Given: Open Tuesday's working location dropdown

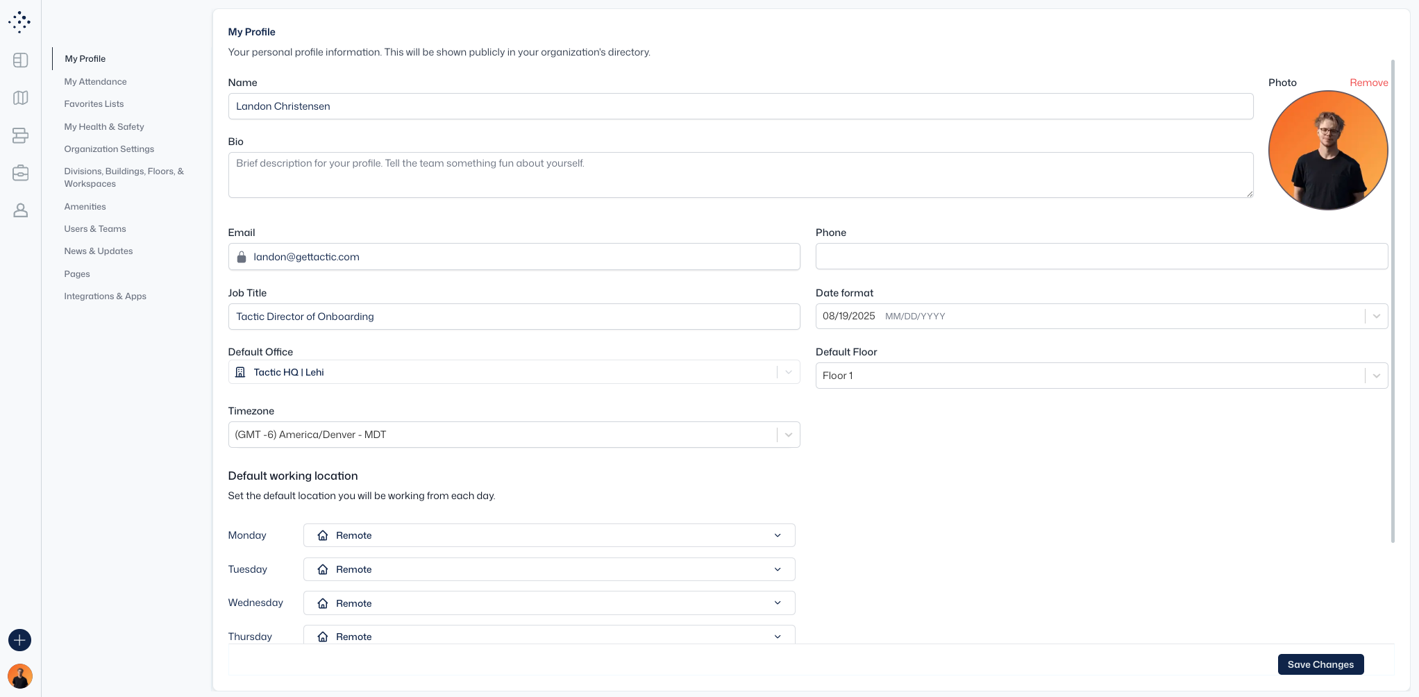Looking at the screenshot, I should 778,569.
